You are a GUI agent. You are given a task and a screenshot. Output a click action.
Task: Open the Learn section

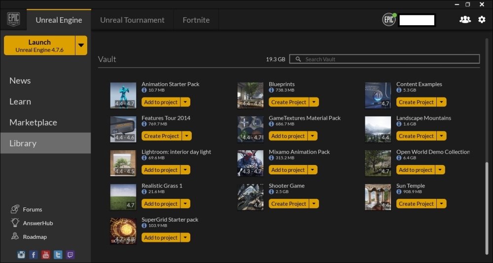(45, 101)
